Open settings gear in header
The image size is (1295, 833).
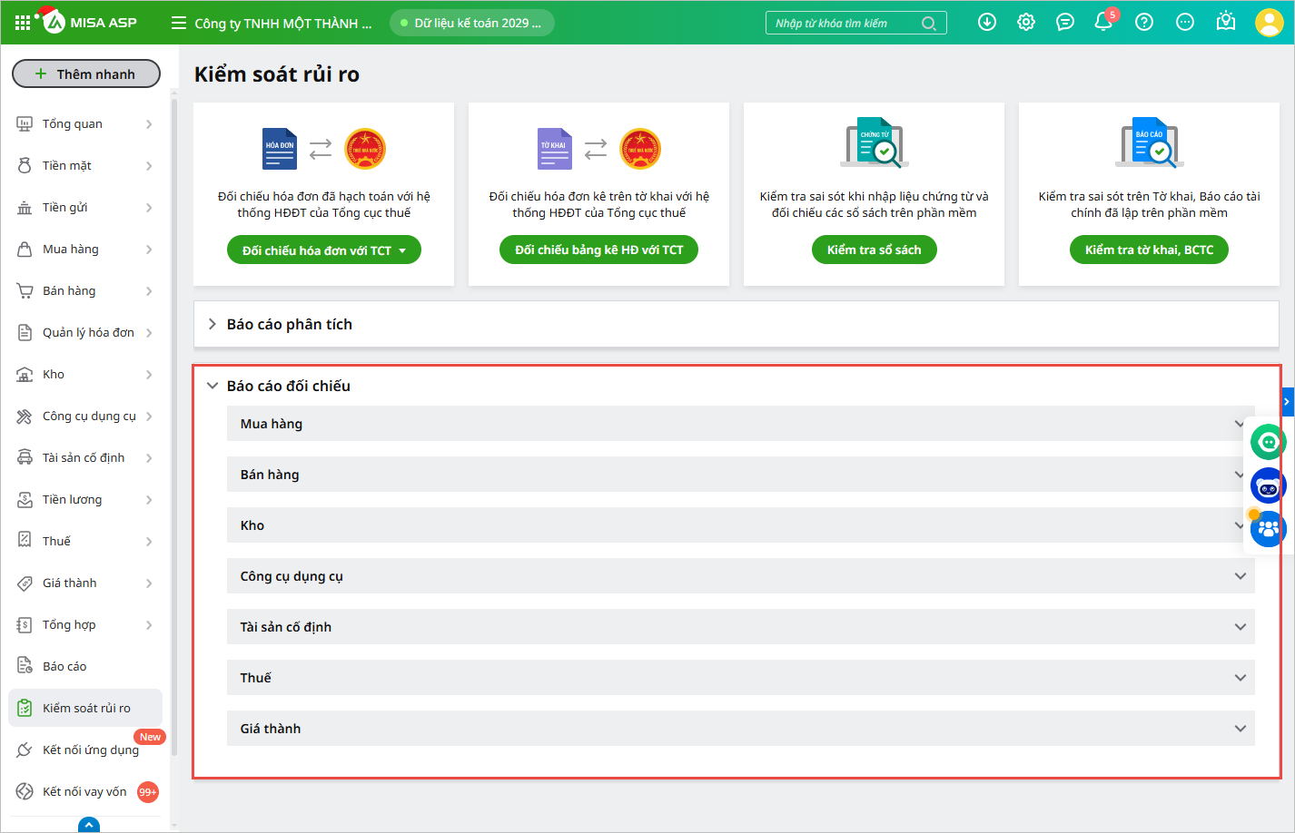point(1026,23)
